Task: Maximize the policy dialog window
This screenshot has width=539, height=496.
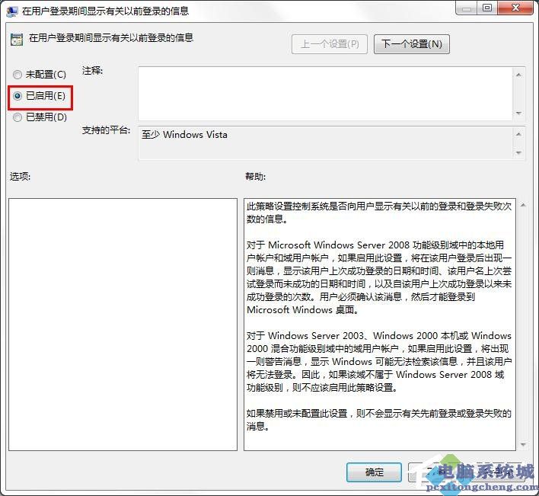Action: [486, 8]
